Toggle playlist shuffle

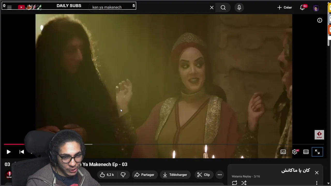click(x=244, y=183)
